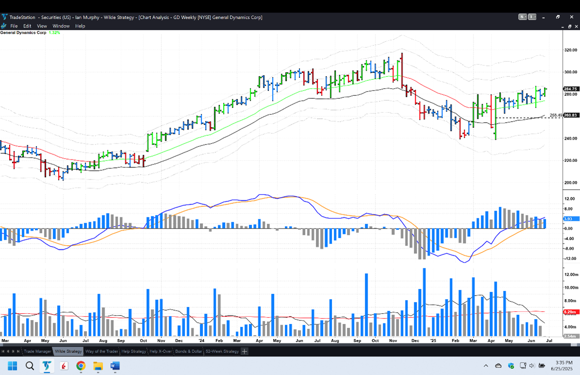This screenshot has width=580, height=375.
Task: Launch Google Chrome from the taskbar
Action: tap(81, 365)
